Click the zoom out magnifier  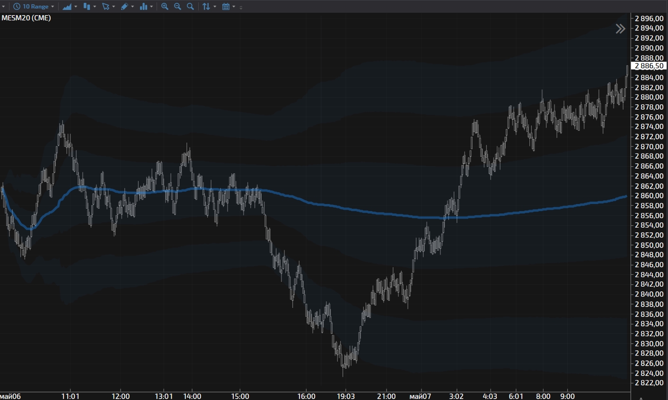177,7
